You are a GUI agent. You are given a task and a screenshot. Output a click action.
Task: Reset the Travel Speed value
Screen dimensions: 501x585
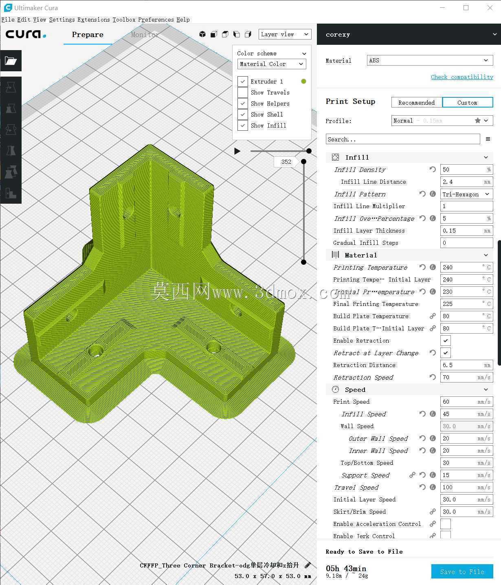pos(422,487)
